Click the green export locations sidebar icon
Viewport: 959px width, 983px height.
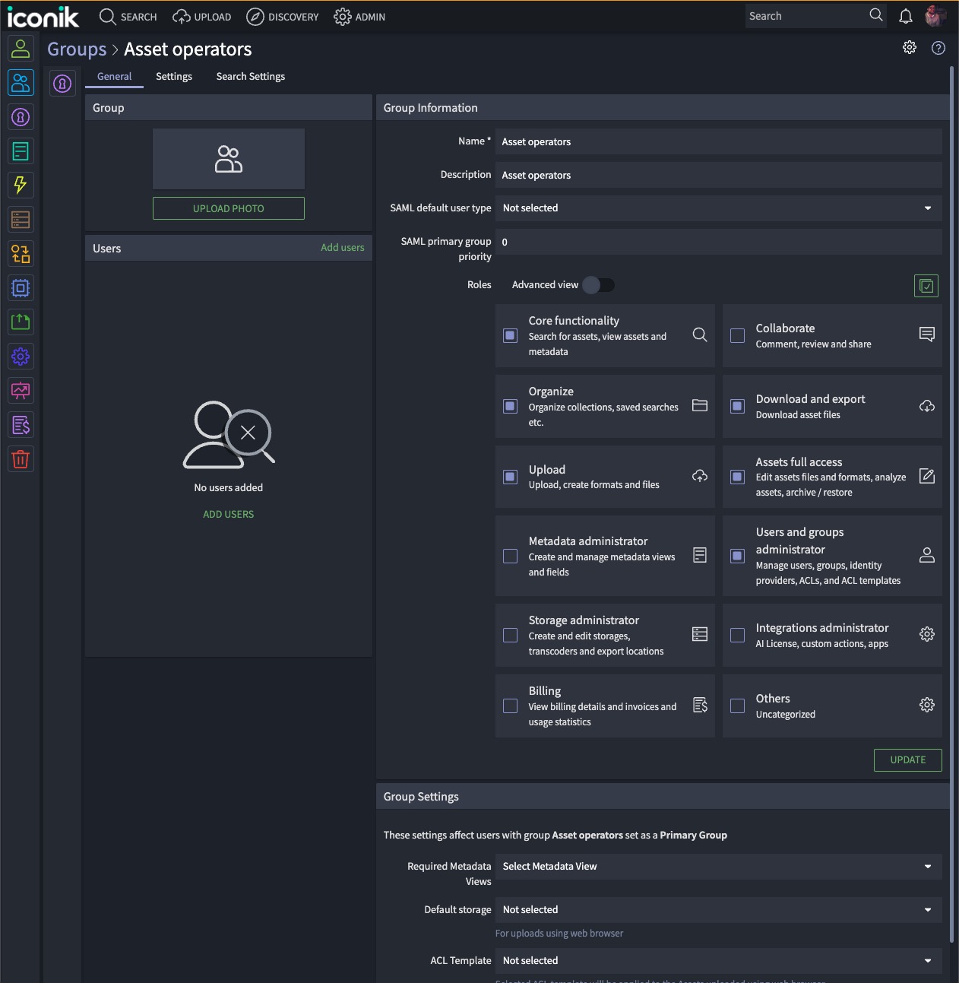(21, 322)
